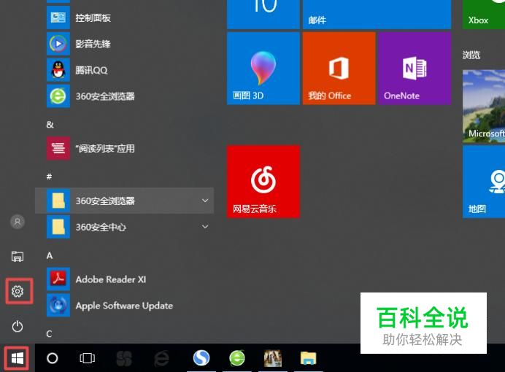Image resolution: width=505 pixels, height=372 pixels.
Task: Open the Xbox tile
Action: click(x=484, y=15)
